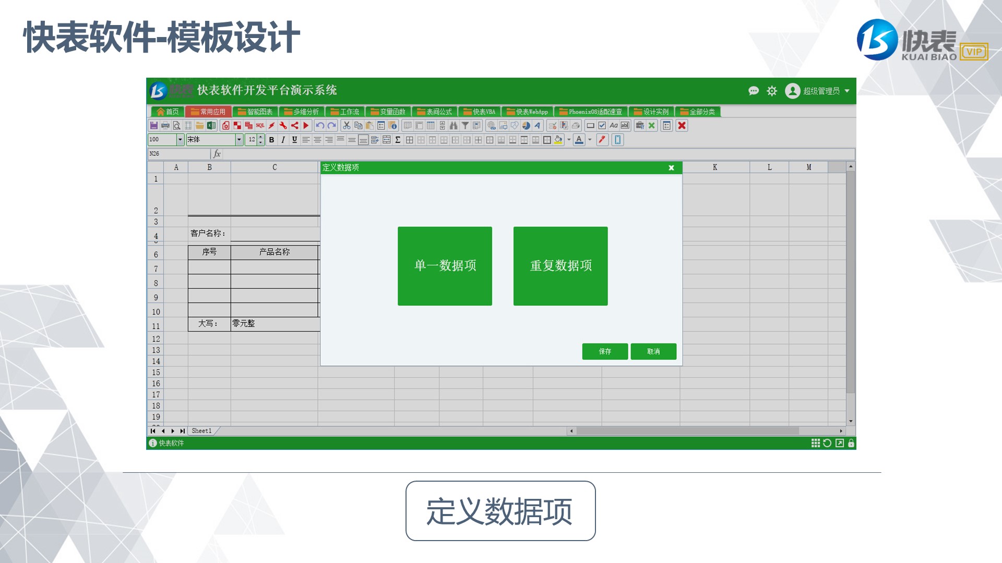Click the 零元整 cell
The width and height of the screenshot is (1002, 563).
275,324
